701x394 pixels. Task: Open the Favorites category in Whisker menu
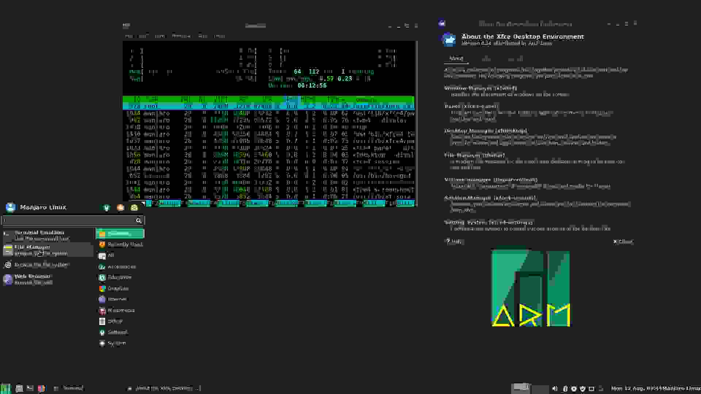click(x=120, y=233)
